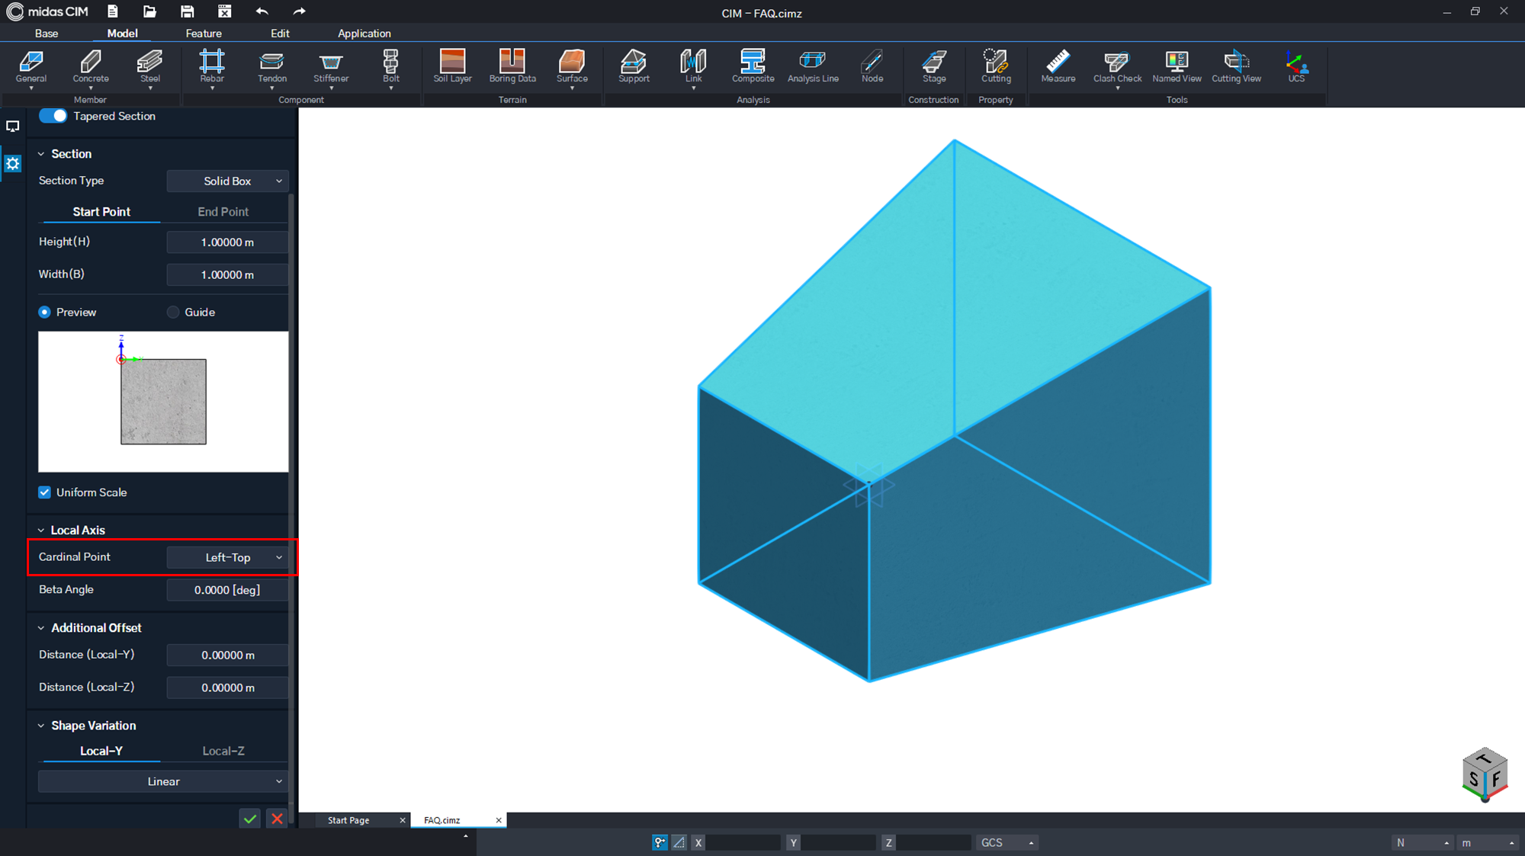Toggle the Tapered Section switch
The image size is (1525, 856).
click(x=53, y=116)
